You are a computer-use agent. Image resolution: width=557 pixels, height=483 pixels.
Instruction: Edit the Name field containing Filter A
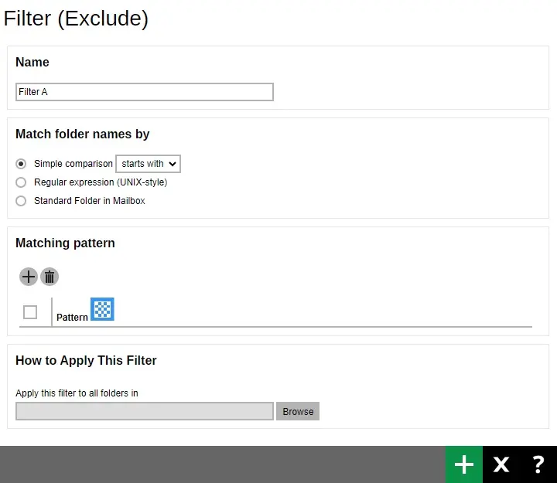(x=145, y=92)
